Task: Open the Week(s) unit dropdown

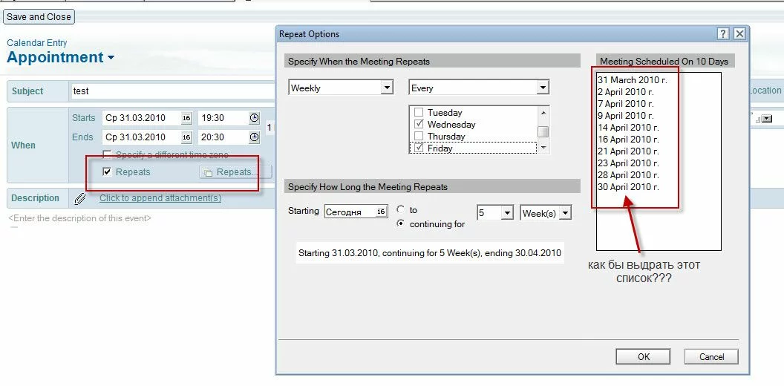Action: [565, 213]
